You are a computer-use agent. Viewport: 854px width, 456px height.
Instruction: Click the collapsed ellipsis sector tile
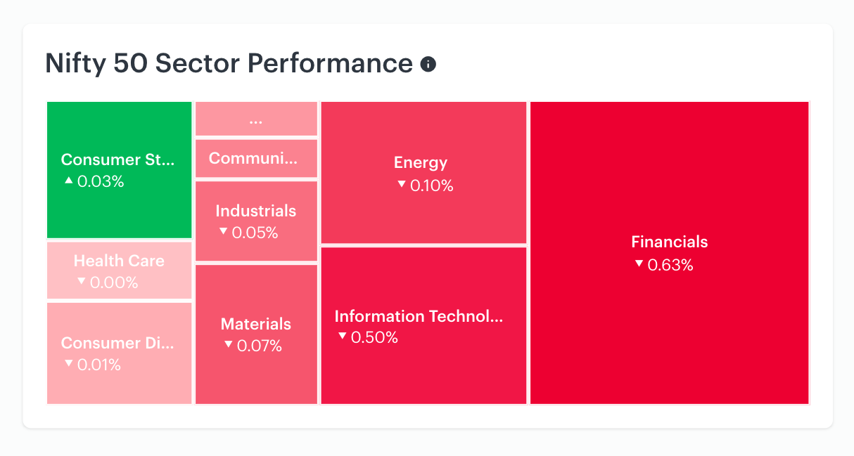(x=256, y=119)
